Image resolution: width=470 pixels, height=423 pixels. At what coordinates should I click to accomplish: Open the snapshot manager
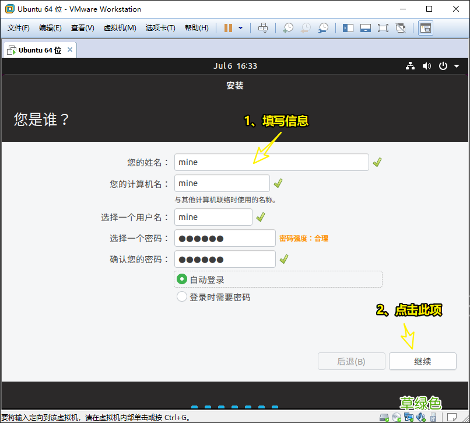point(323,28)
